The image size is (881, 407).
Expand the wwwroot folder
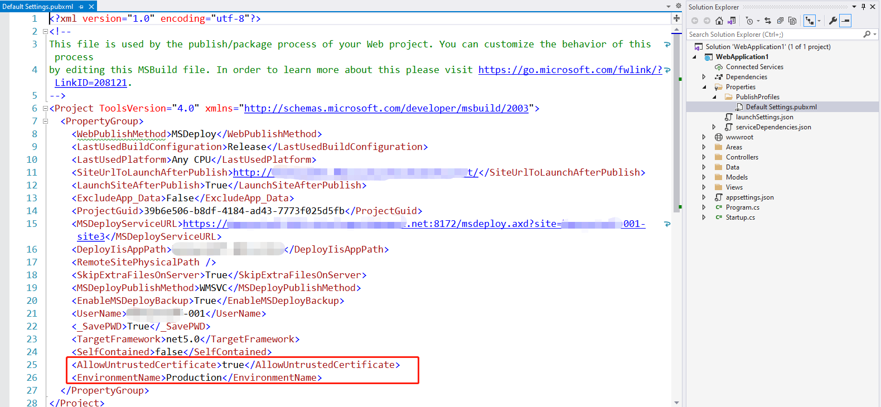tap(704, 137)
